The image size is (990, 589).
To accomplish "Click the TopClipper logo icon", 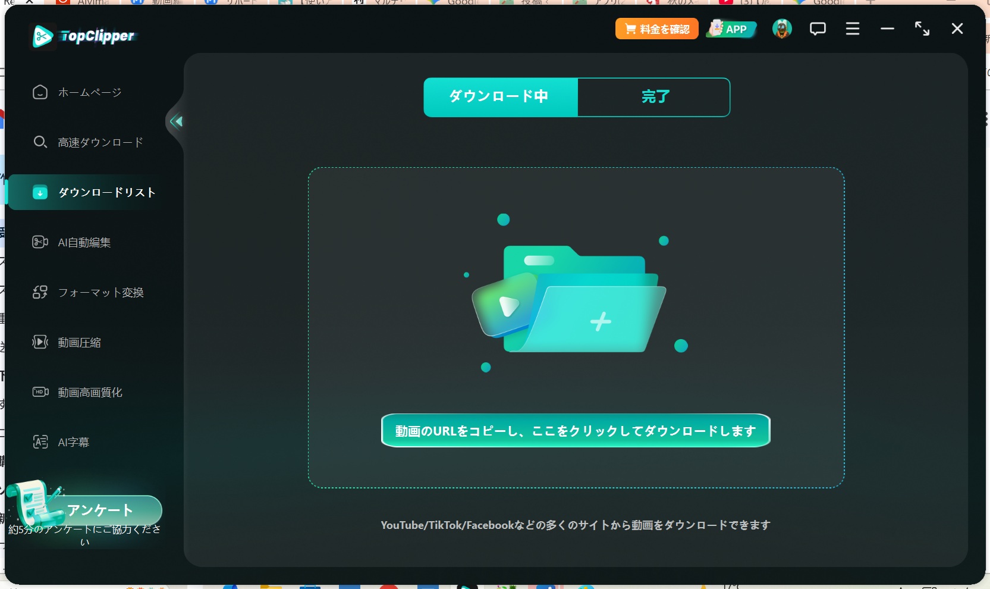I will click(42, 36).
